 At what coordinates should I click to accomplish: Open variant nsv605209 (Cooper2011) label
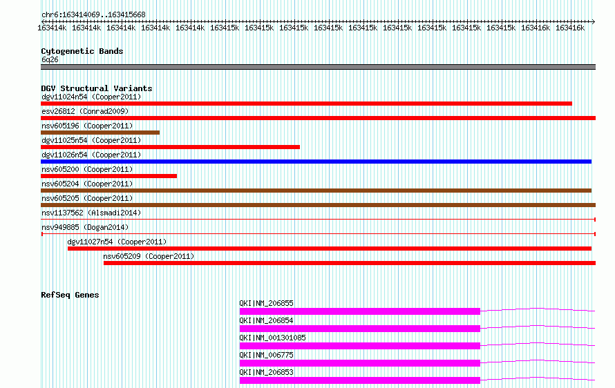click(x=149, y=256)
